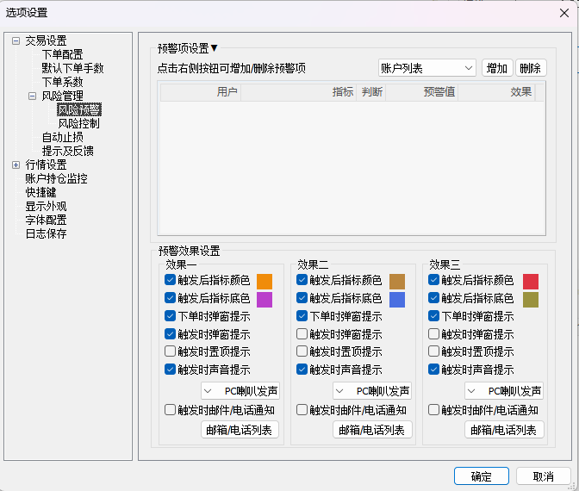Pick 效果三 olive background color swatch
This screenshot has height=491, width=579.
pos(531,300)
